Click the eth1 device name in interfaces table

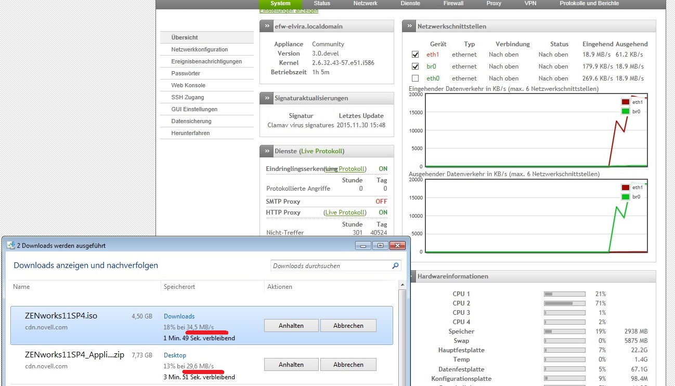[x=433, y=55]
